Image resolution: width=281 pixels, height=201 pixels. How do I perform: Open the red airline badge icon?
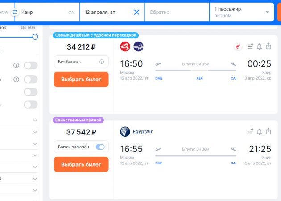(x=238, y=46)
